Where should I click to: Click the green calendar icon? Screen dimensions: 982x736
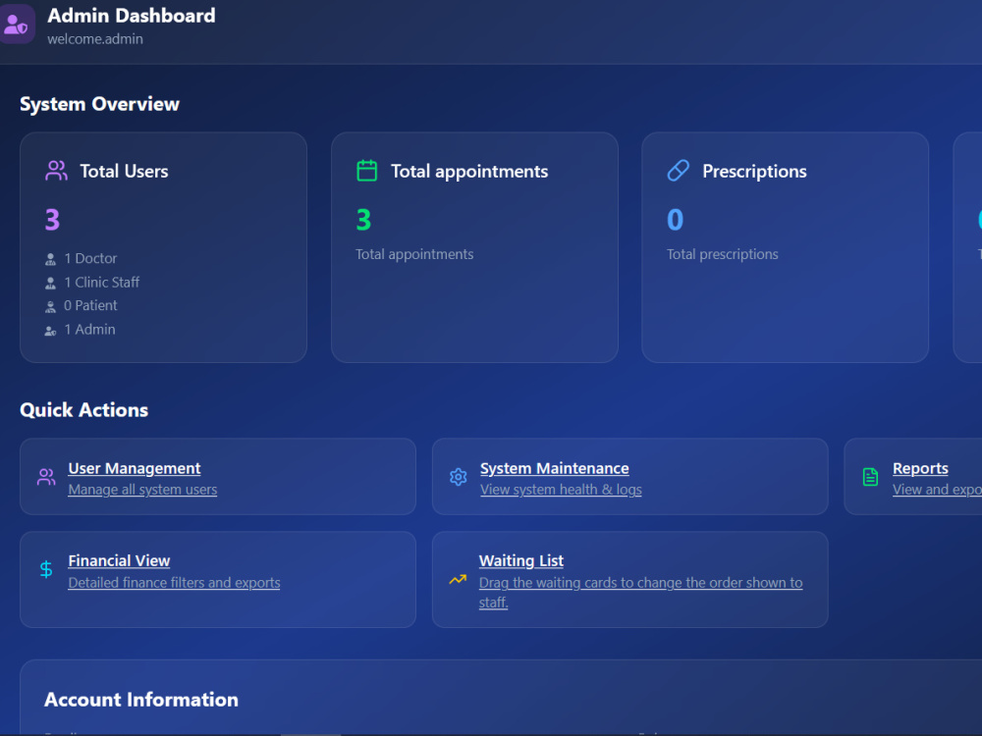(367, 171)
